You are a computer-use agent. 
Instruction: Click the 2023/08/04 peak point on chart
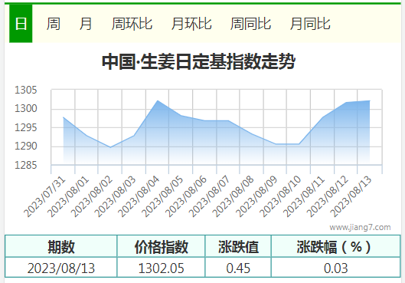(x=158, y=100)
